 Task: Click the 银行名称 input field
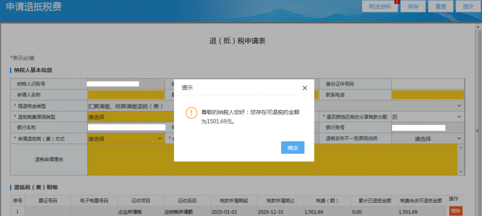(126, 128)
